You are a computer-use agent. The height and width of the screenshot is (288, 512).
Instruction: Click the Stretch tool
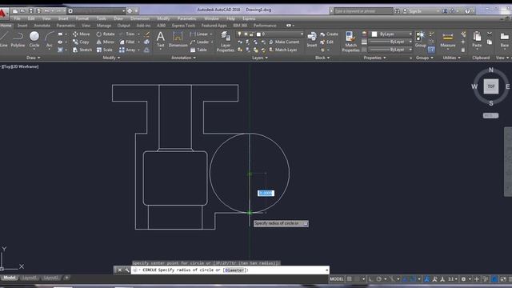pos(82,50)
